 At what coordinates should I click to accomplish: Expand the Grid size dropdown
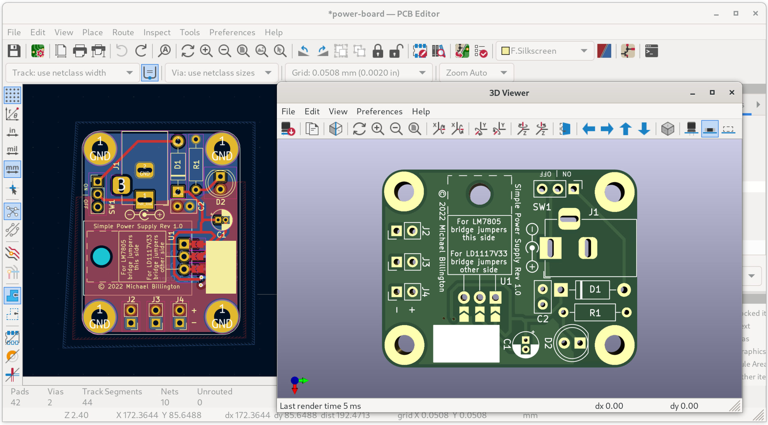[x=422, y=73]
